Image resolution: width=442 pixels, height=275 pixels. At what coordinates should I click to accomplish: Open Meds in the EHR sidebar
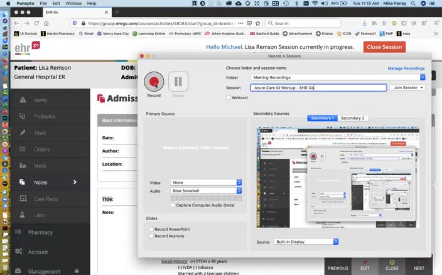click(40, 166)
